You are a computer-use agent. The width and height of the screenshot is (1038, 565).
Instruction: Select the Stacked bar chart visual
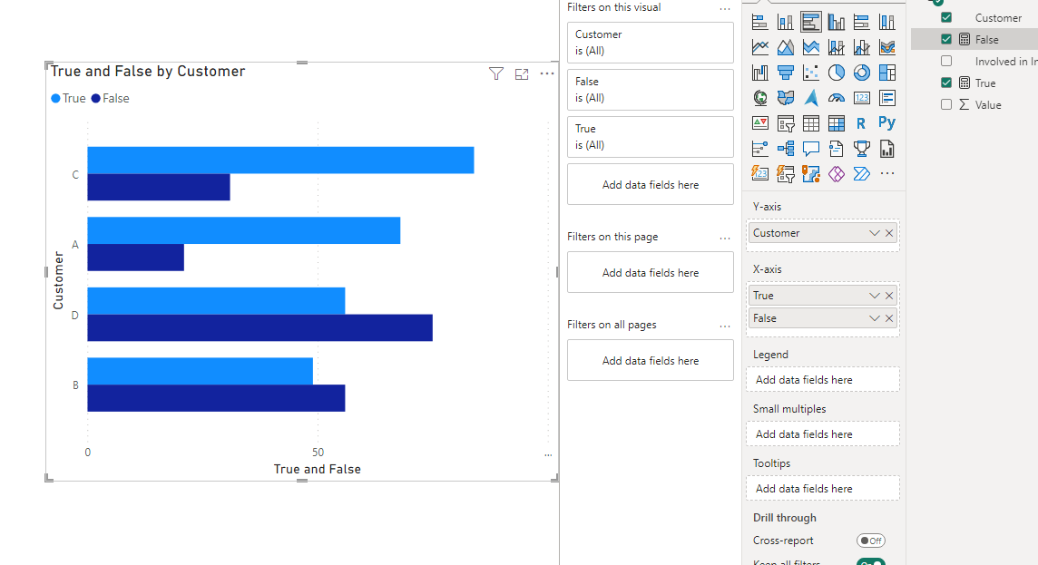tap(760, 22)
